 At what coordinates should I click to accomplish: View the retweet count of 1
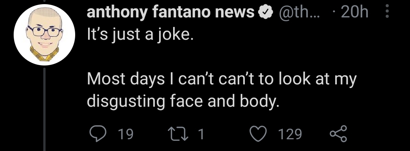click(x=201, y=134)
